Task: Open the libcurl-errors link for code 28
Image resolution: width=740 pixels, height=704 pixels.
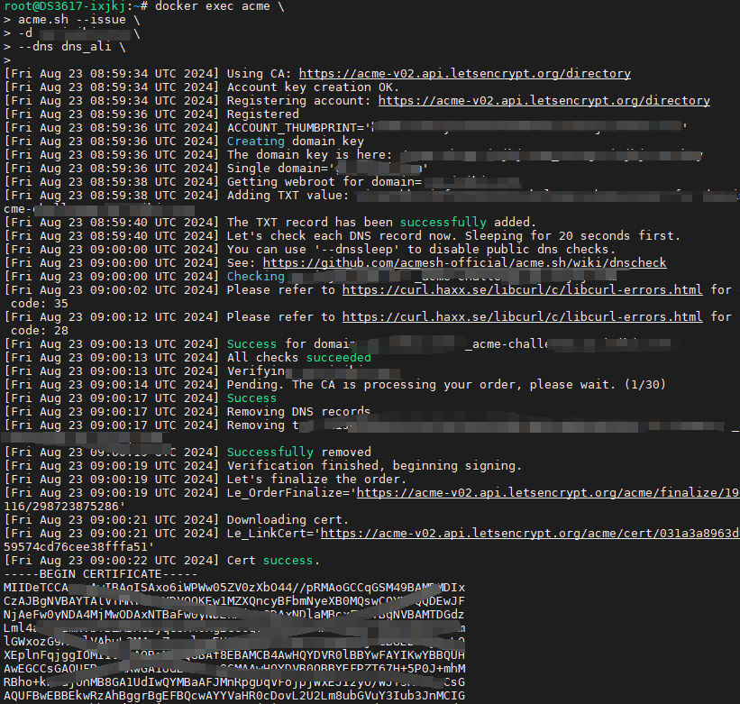Action: pos(522,317)
